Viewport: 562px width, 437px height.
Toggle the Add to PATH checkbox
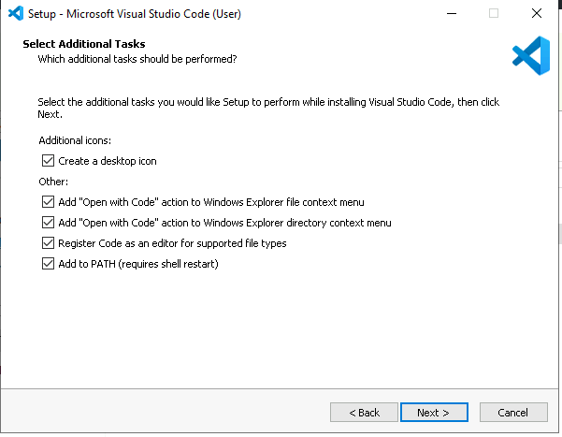tap(49, 264)
